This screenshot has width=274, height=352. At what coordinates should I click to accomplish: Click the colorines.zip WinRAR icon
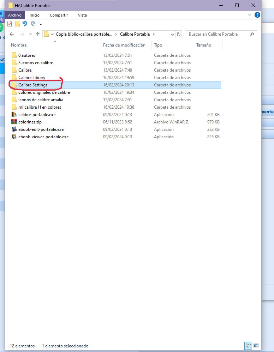(x=14, y=122)
